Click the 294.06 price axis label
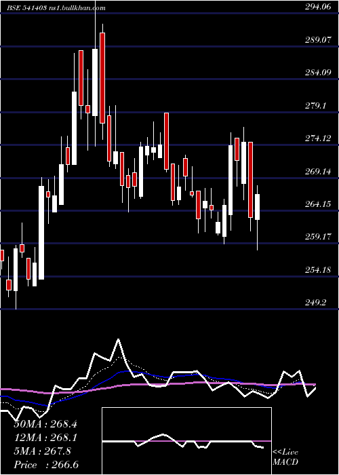 [318, 7]
